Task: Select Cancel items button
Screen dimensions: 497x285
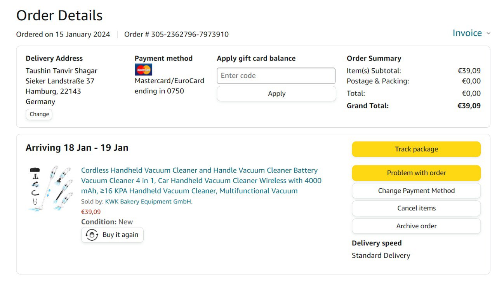Action: click(416, 208)
